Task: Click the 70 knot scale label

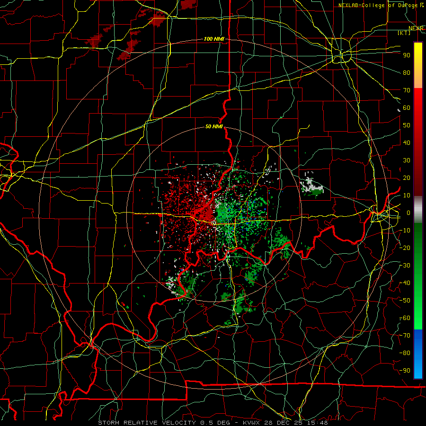Action: 407,90
